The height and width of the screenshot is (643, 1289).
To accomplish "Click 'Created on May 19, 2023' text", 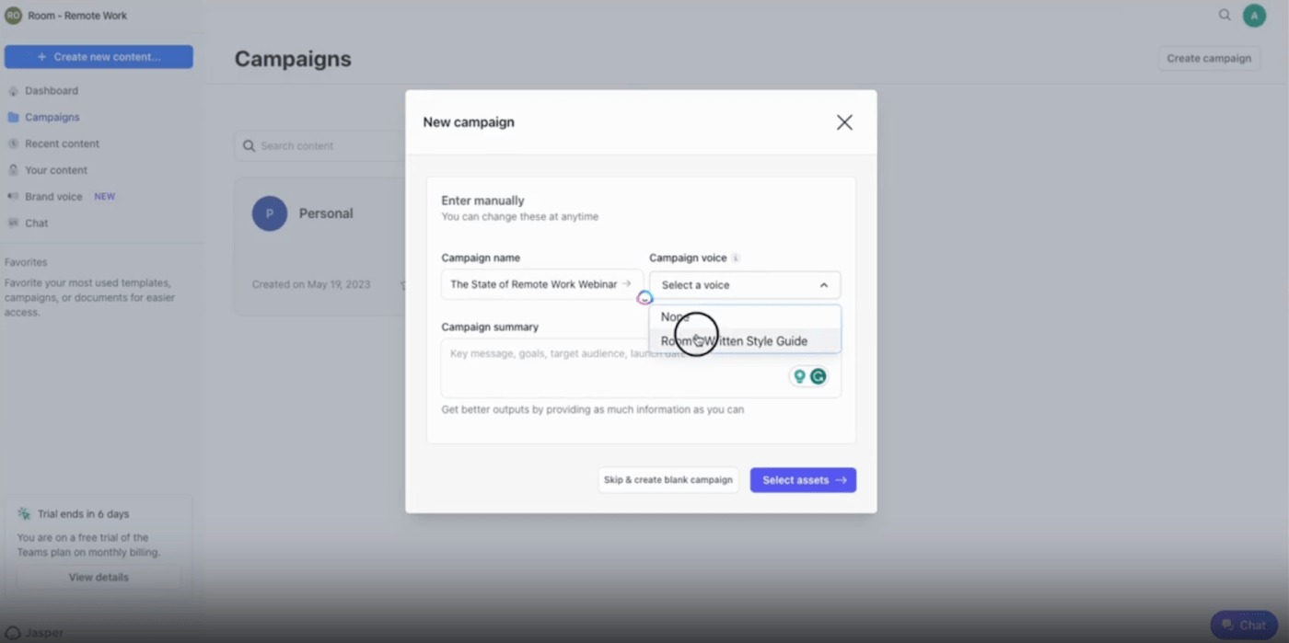I will tap(311, 285).
